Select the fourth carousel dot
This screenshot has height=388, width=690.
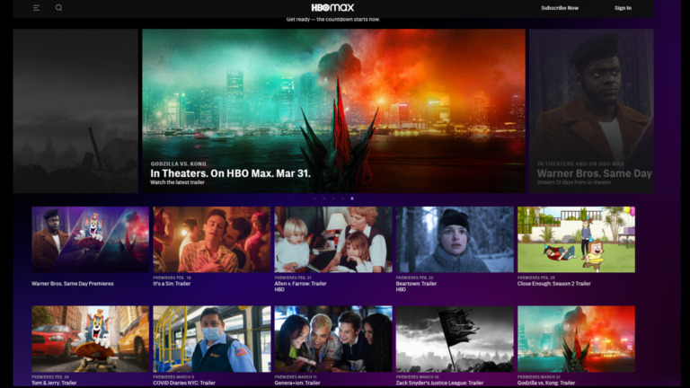[x=342, y=198]
